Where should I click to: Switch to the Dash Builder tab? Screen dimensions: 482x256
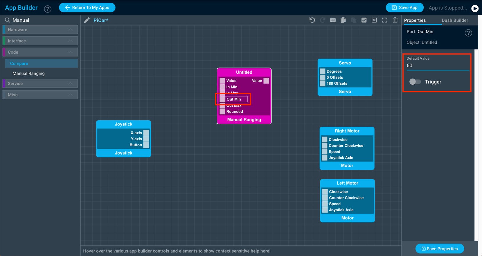coord(455,20)
